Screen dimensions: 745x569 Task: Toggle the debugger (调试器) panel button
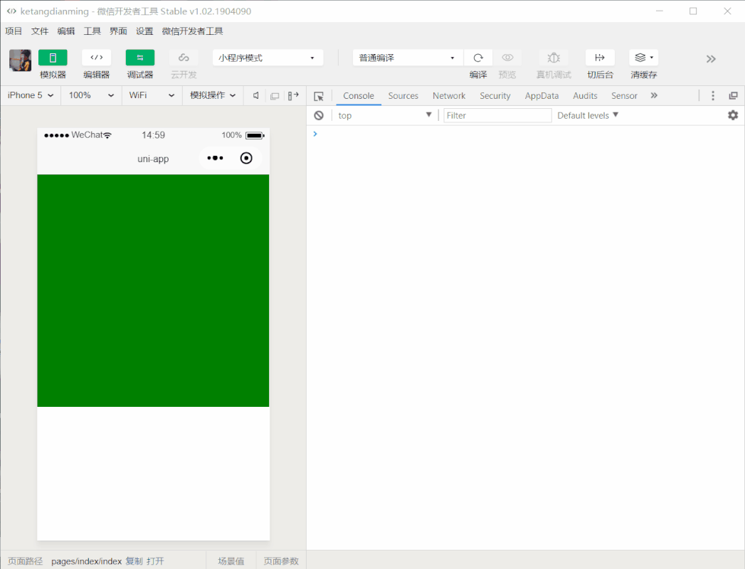[x=140, y=58]
